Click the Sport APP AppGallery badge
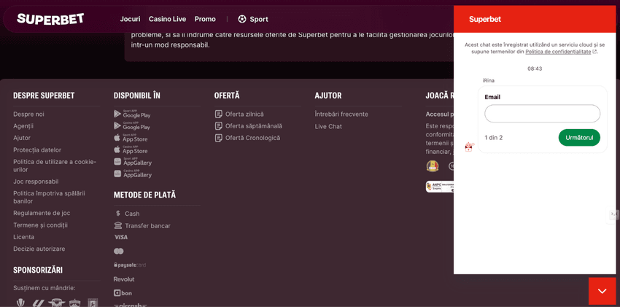The height and width of the screenshot is (307, 620). (133, 161)
